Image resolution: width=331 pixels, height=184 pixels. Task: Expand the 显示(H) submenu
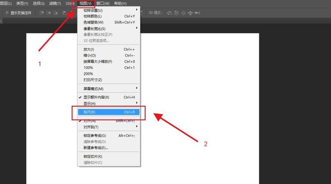(x=109, y=103)
